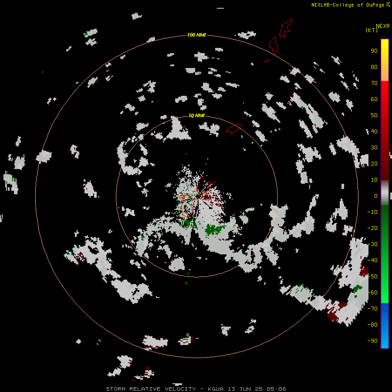Click the gray zero-velocity segment of the color bar

(x=385, y=193)
